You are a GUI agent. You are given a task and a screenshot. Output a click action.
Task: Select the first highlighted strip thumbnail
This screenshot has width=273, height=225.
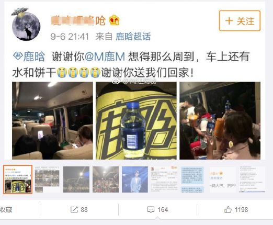(x=18, y=179)
